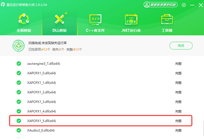Click green check beside XAPOFX1_4.dll

point(19,111)
